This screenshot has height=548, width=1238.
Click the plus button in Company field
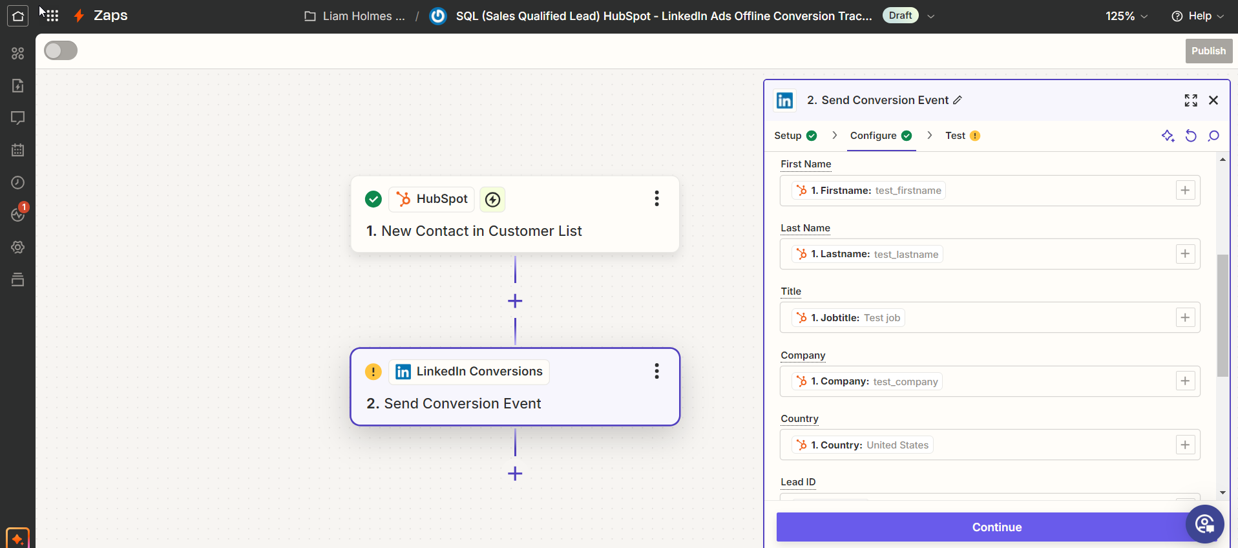(x=1185, y=381)
